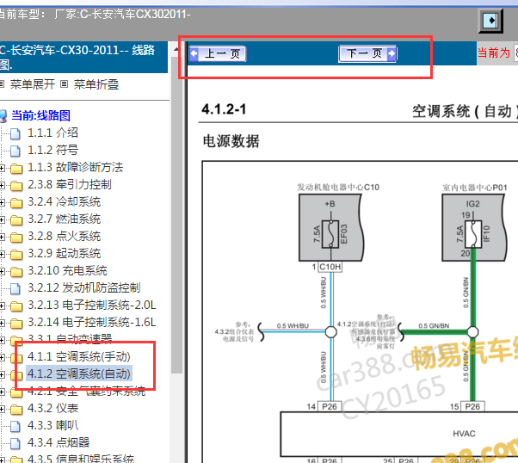The height and width of the screenshot is (463, 518).
Task: Select 3.2.10 充电系统 label
Action: coord(67,270)
